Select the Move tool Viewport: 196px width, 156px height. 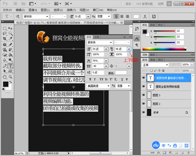tap(10, 28)
